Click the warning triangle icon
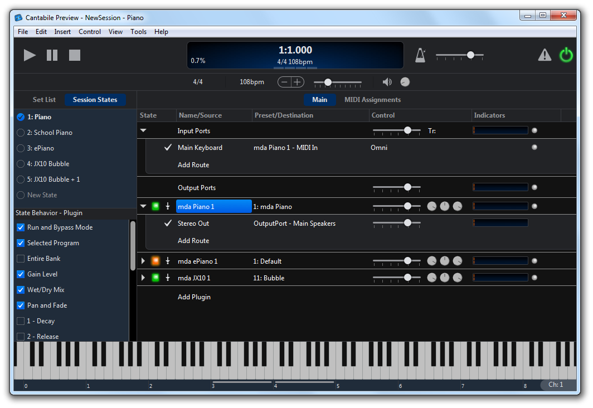Viewport: 593px width, 408px height. pos(544,55)
